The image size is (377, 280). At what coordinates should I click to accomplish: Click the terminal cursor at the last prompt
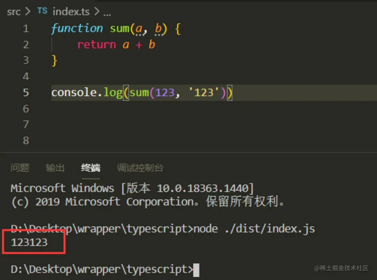click(196, 270)
